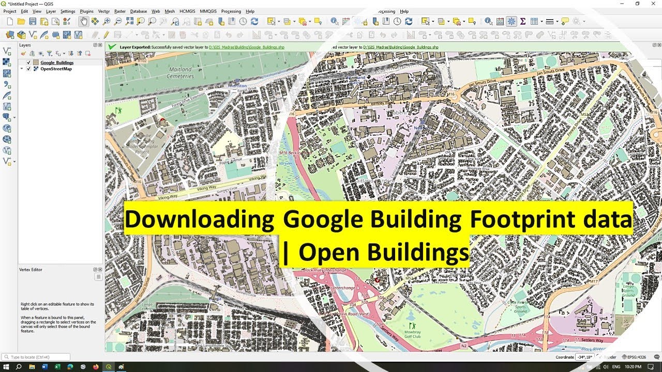Open the Temporal Controller clock icon

(243, 21)
